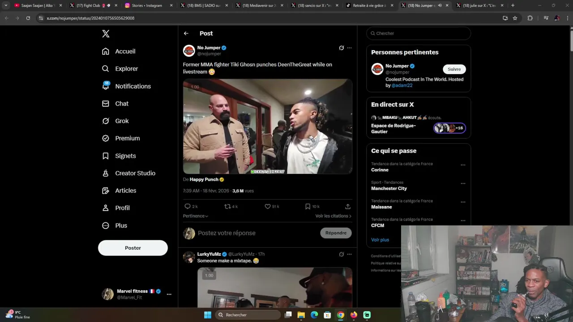Click the Poster button
The height and width of the screenshot is (322, 573).
pos(133,248)
